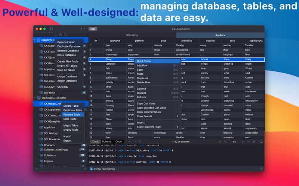
Task: Disable the Syntax Highlighting checkbox
Action: click(91, 169)
